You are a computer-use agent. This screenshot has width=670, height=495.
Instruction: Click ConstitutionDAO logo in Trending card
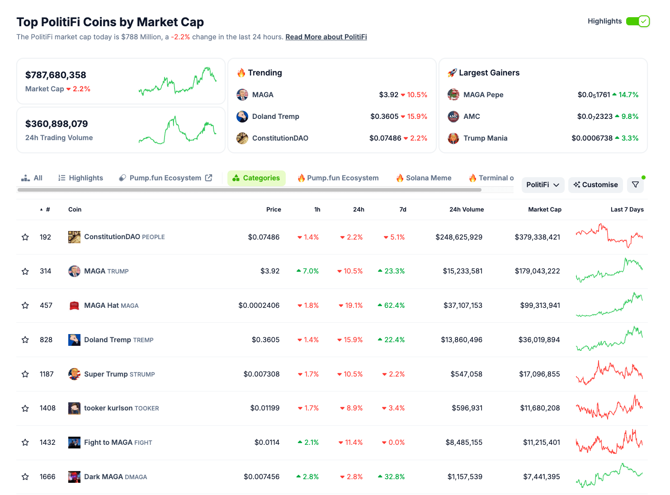coord(242,138)
